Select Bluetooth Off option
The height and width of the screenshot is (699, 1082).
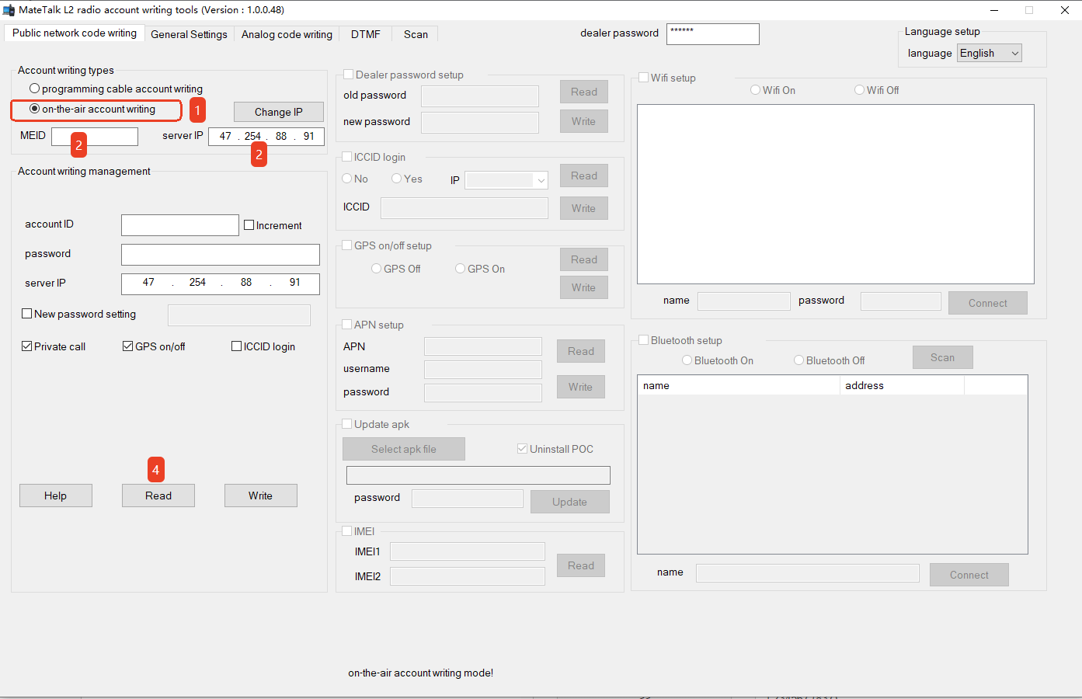click(798, 360)
